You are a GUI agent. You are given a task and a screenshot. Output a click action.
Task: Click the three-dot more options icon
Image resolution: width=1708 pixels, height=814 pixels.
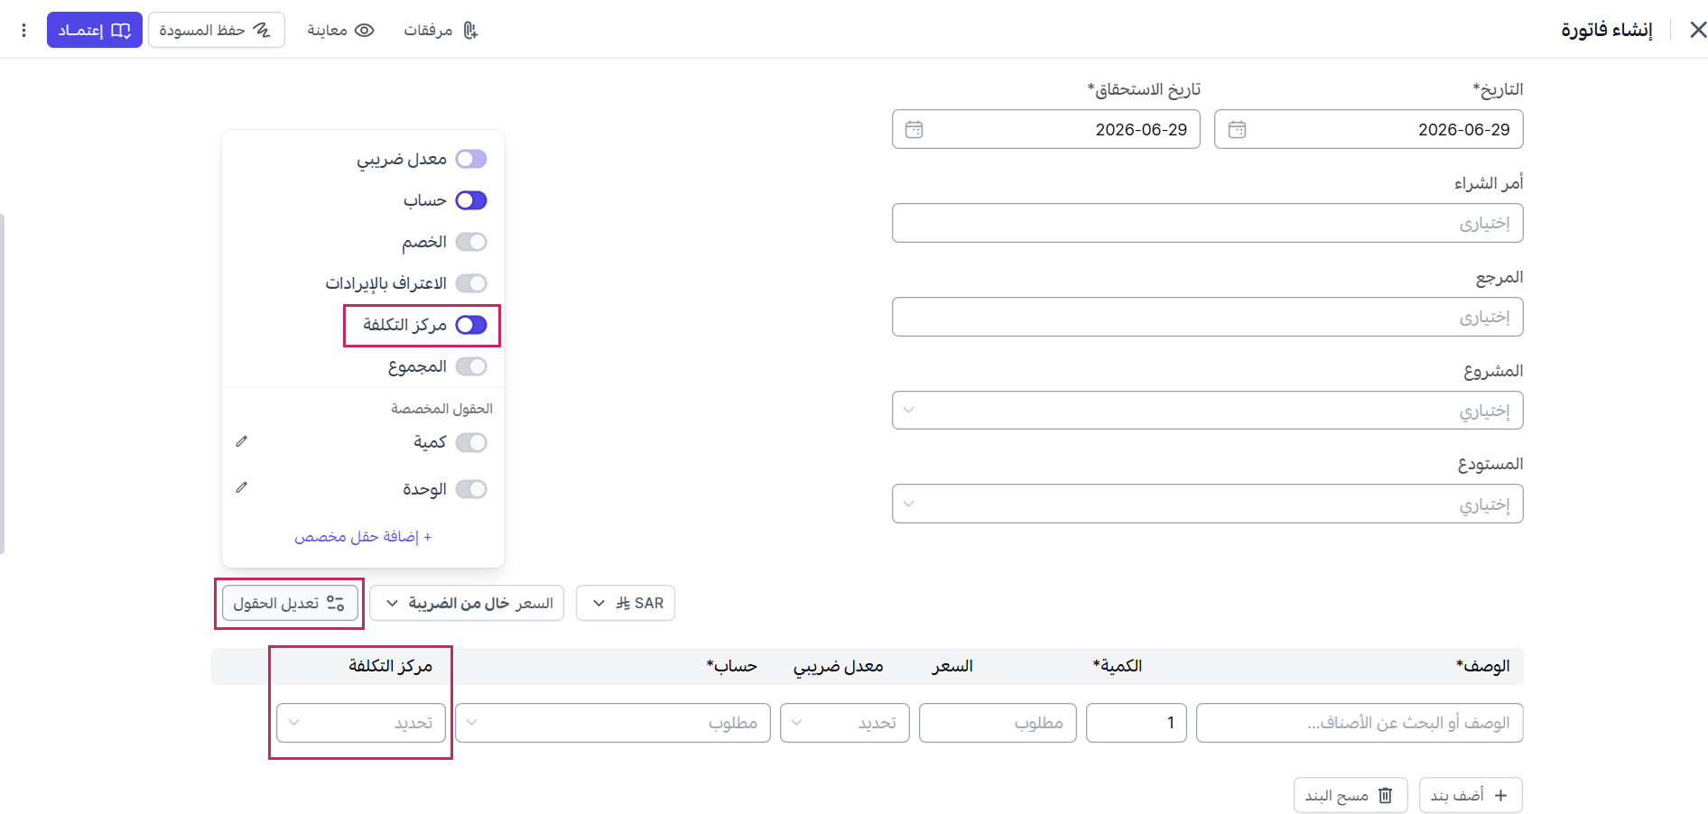pos(23,31)
